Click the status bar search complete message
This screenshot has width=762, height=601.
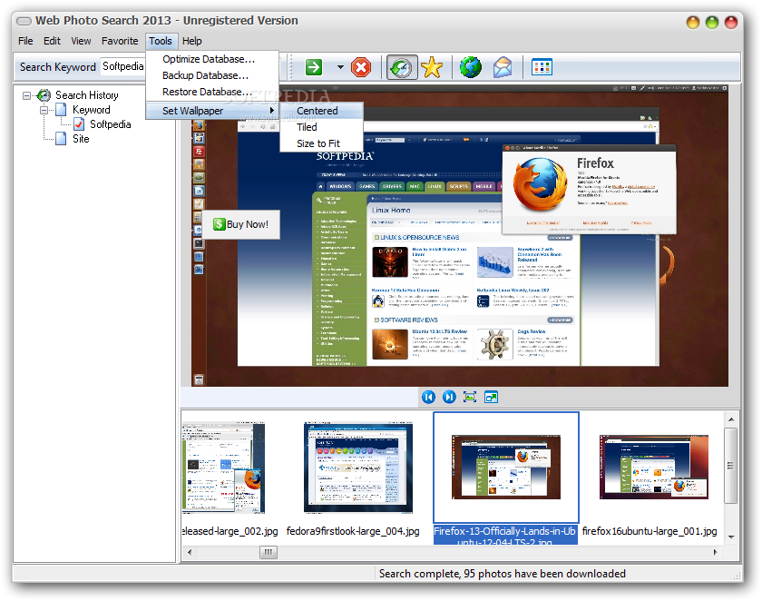tap(502, 574)
